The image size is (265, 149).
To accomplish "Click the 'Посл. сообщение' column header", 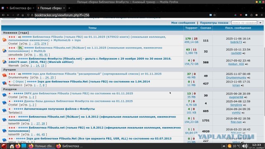I will point(238,28).
